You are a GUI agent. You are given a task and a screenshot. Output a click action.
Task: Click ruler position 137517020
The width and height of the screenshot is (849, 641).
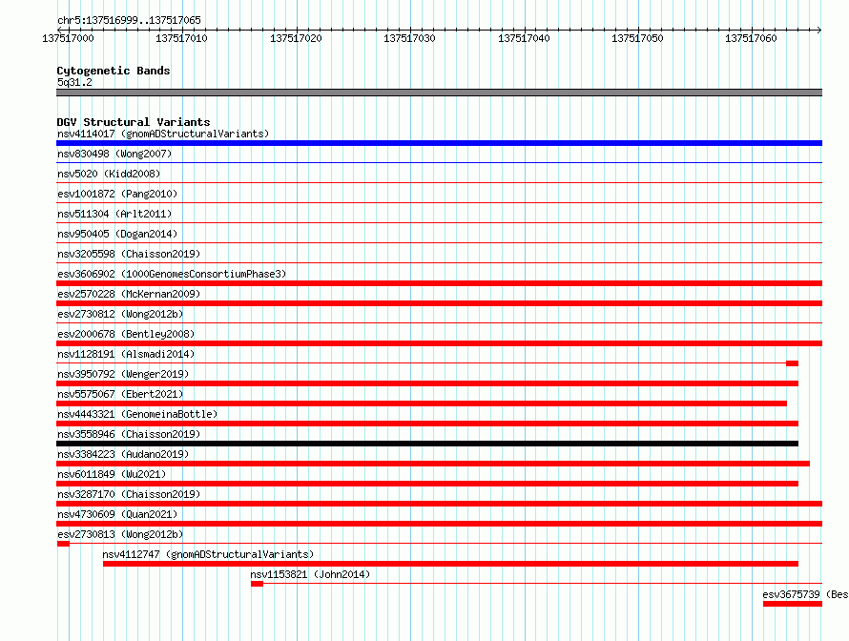coord(296,38)
